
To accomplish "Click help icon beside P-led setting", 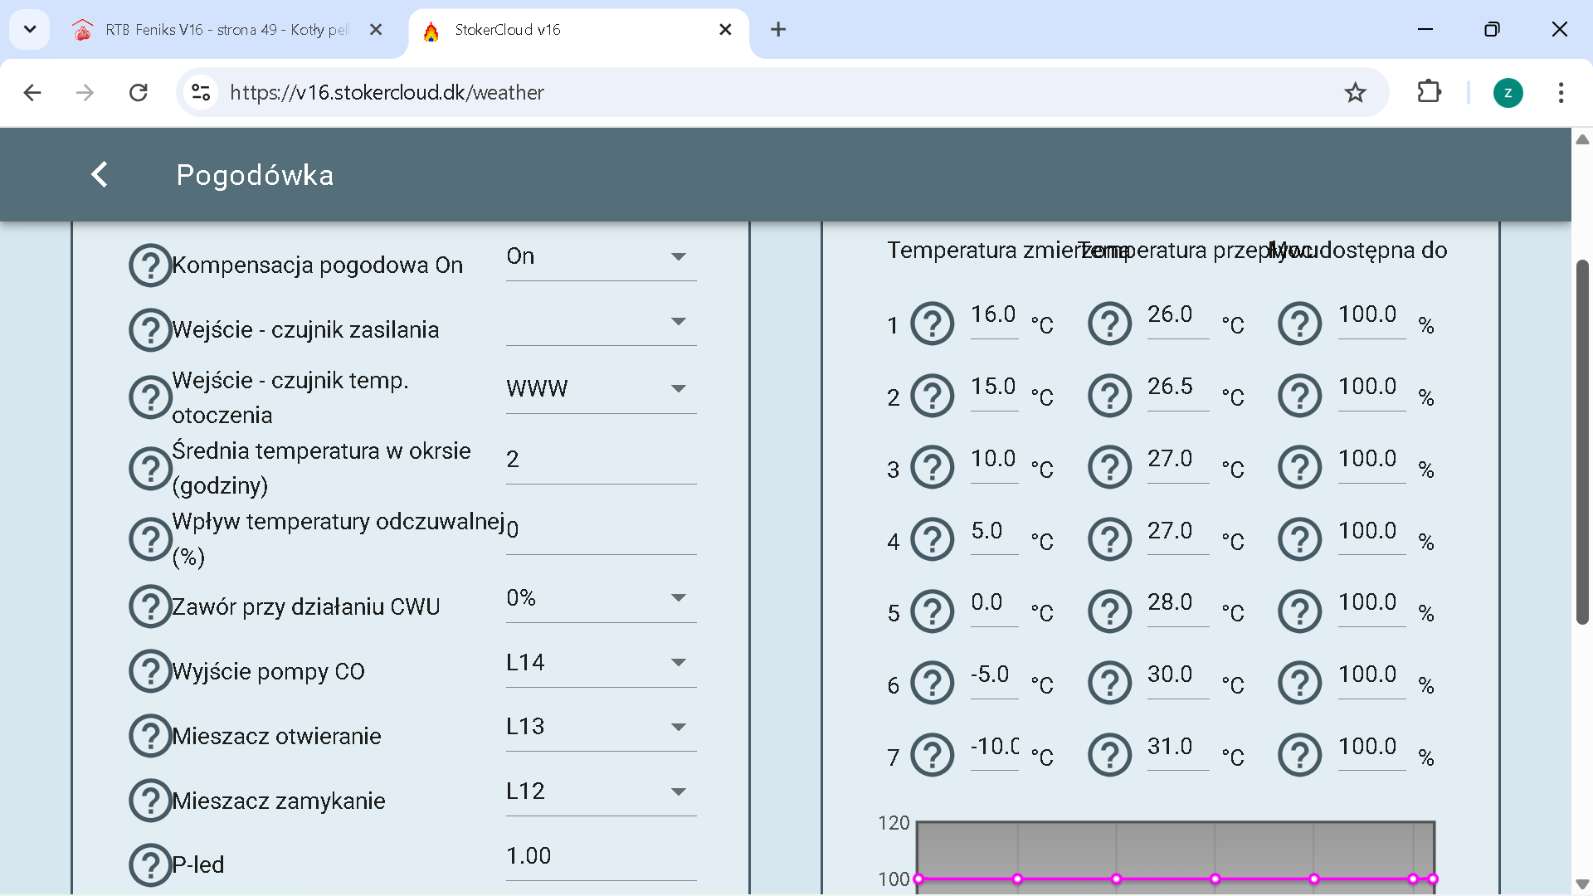I will (x=150, y=864).
